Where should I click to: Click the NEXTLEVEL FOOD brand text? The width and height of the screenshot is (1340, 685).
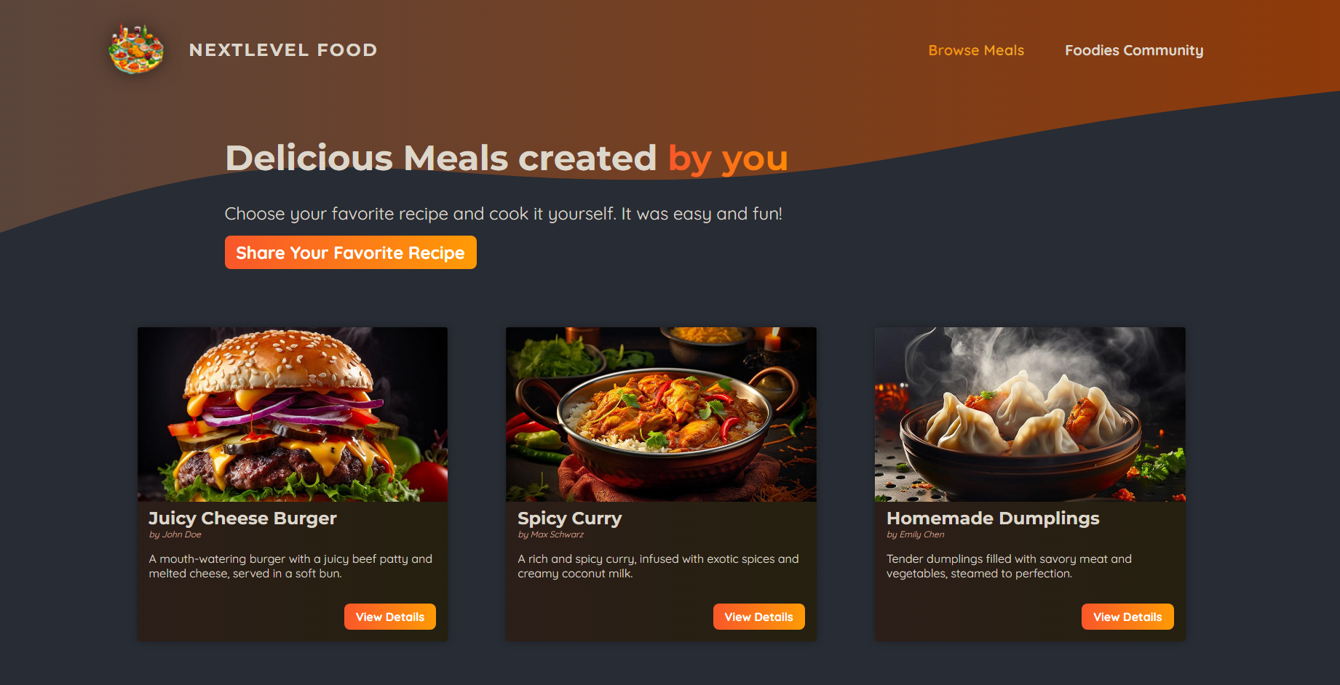pyautogui.click(x=283, y=50)
